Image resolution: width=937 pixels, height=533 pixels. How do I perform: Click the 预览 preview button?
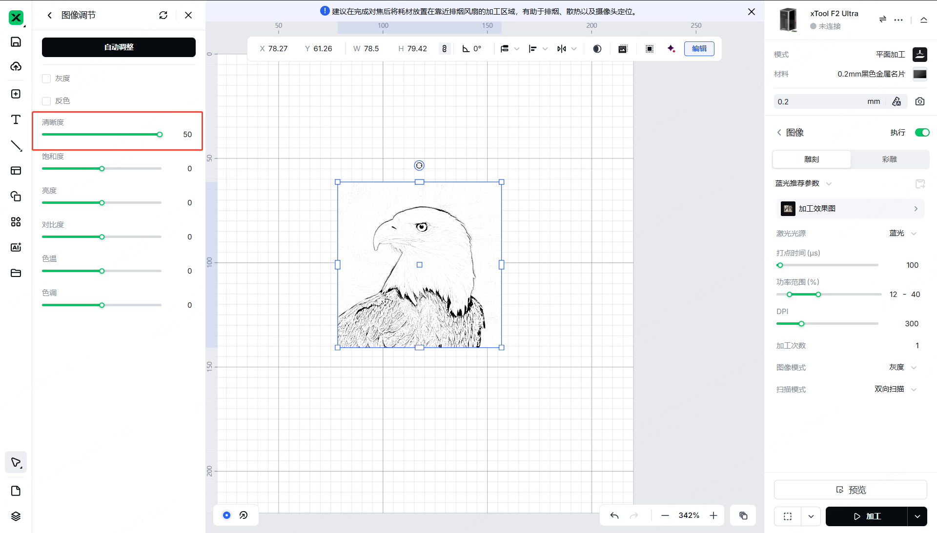click(x=850, y=490)
